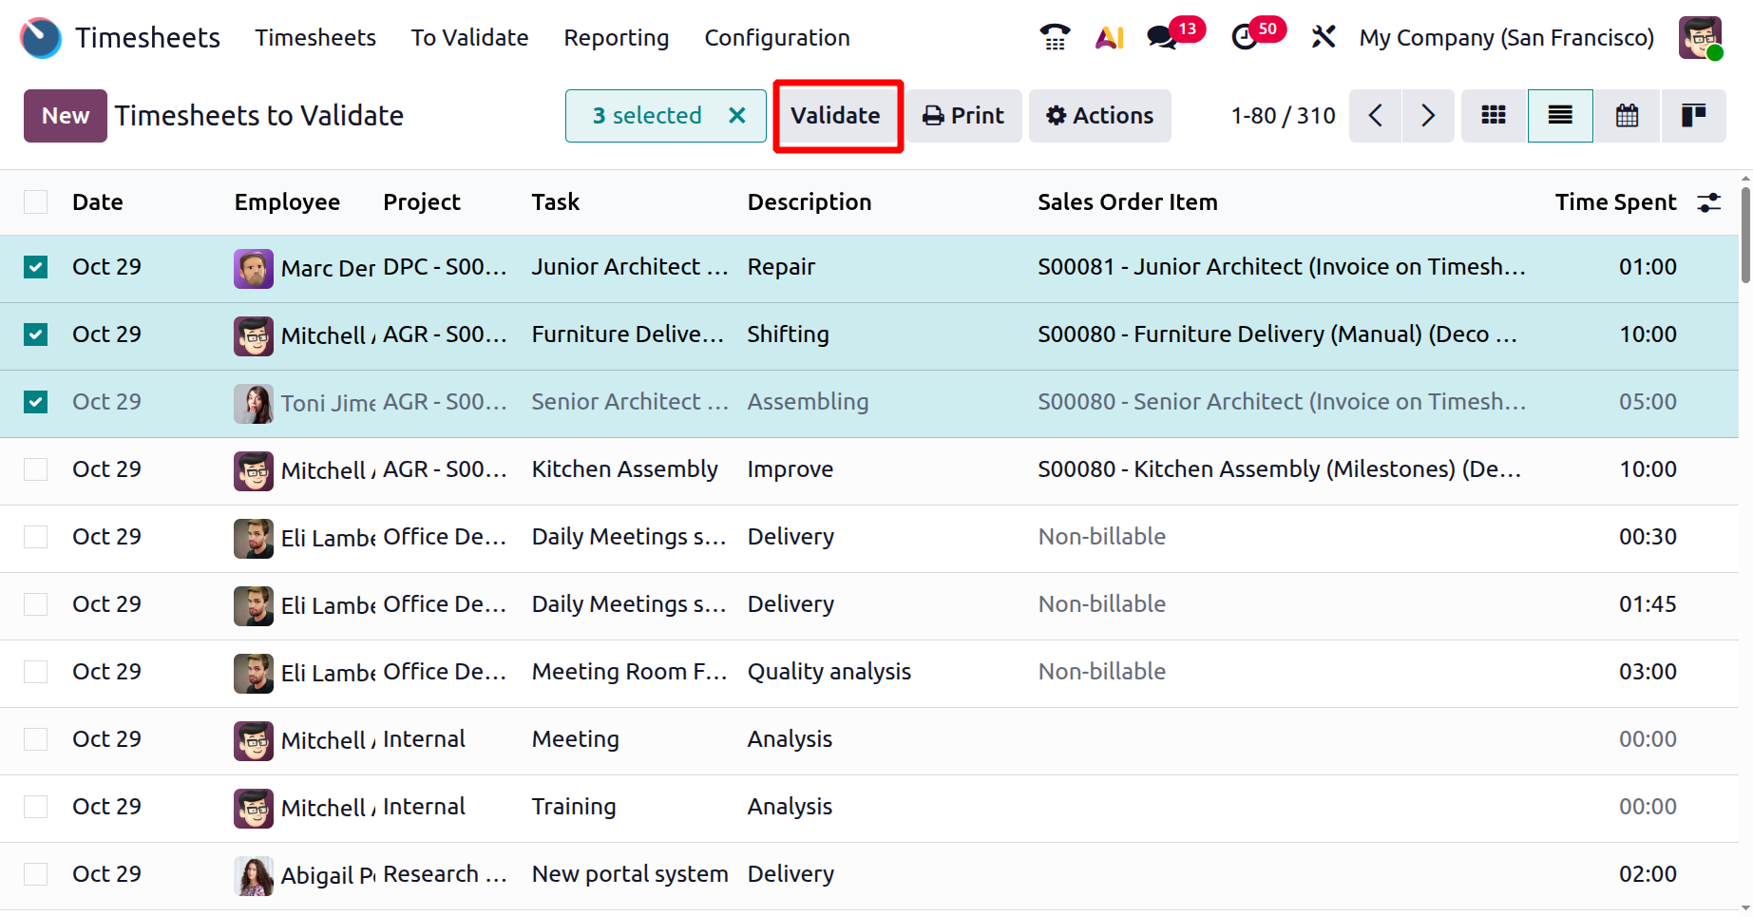The height and width of the screenshot is (917, 1753).
Task: Click the Validate button
Action: 835,116
